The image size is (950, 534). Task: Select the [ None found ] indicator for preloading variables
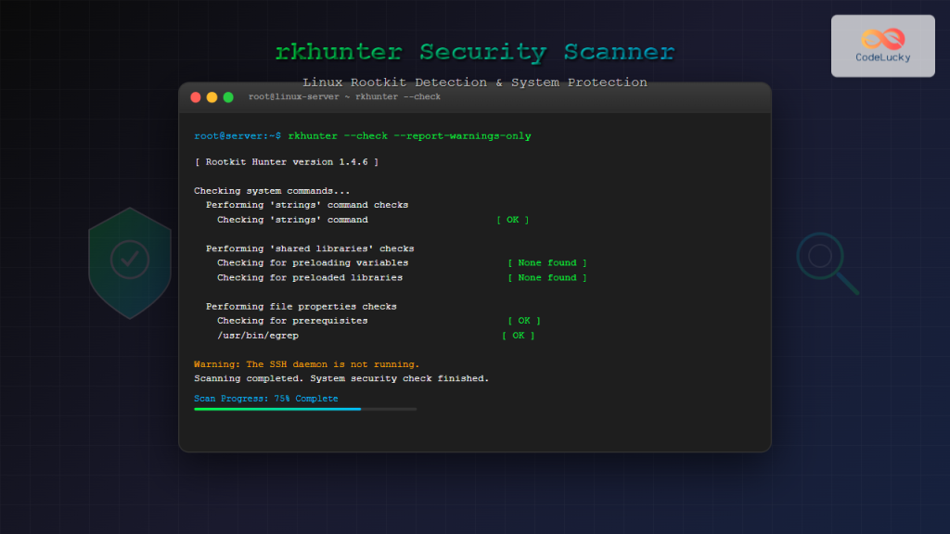tap(546, 262)
